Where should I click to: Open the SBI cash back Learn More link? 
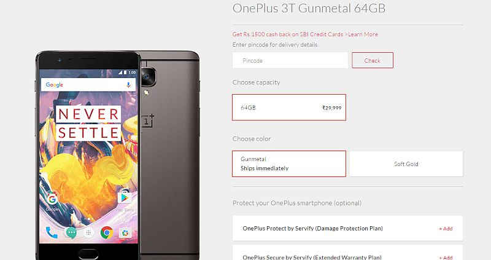pyautogui.click(x=363, y=34)
